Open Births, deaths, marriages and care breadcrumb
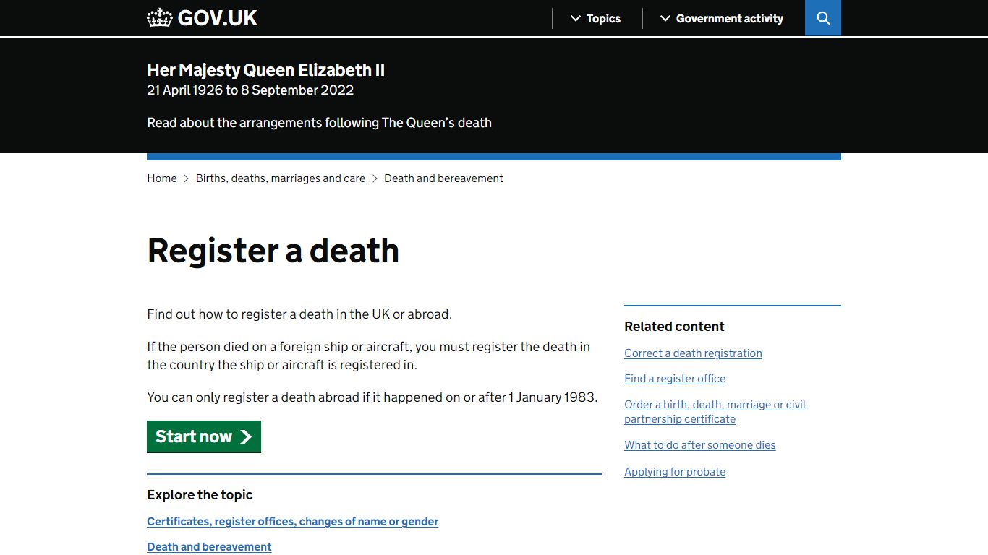Viewport: 988px width, 555px height. pos(281,178)
